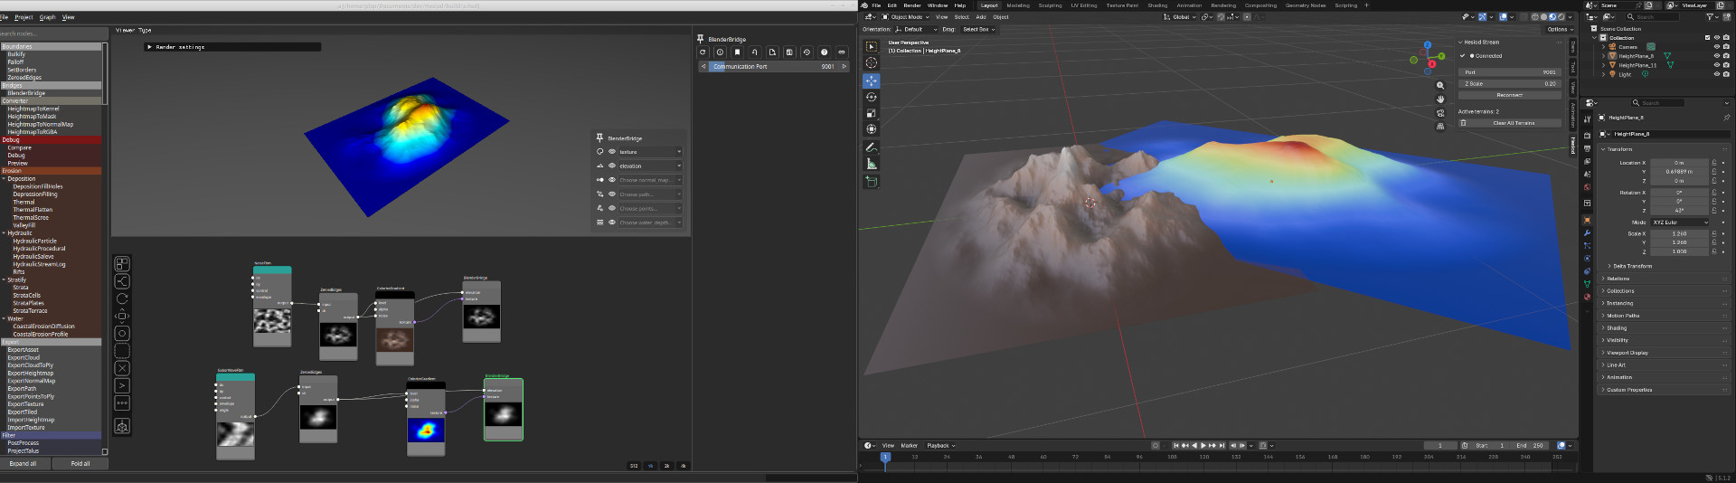1736x483 pixels.
Task: Select the Rotate tool in Blender toolbar
Action: [871, 97]
